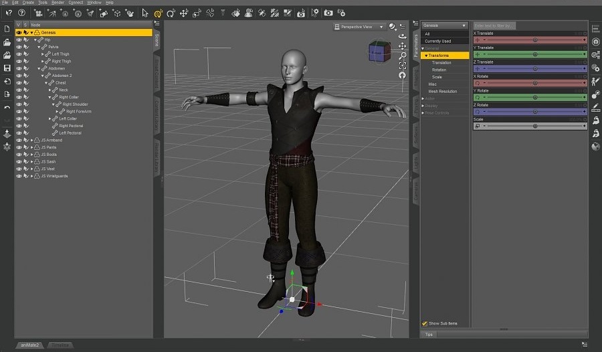Screen dimensions: 602x352
Task: Click the Open file icon in the left sidebar
Action: coord(7,42)
